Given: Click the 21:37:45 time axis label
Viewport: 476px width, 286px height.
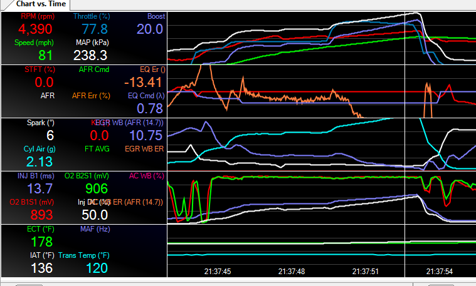Looking at the screenshot, I should click(x=218, y=272).
